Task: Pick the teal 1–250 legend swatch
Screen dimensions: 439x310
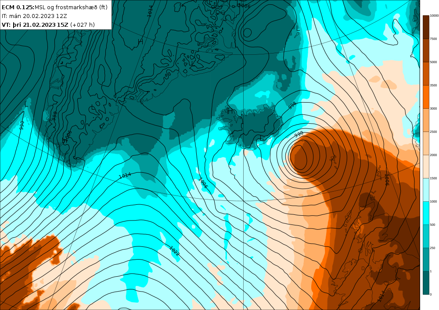Action: pos(426,260)
